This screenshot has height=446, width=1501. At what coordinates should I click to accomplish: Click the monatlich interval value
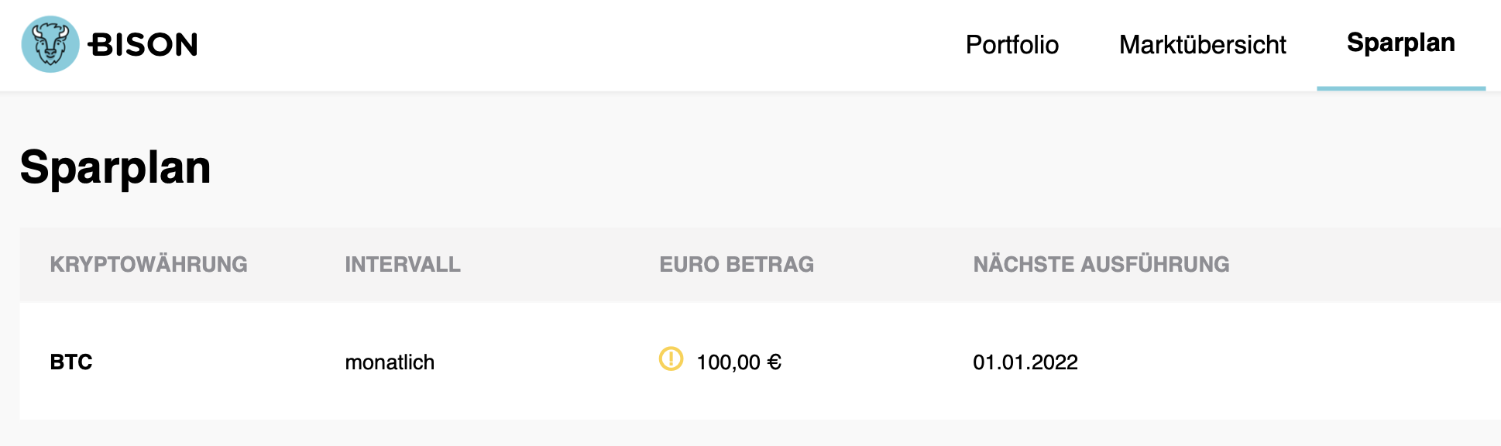click(390, 362)
